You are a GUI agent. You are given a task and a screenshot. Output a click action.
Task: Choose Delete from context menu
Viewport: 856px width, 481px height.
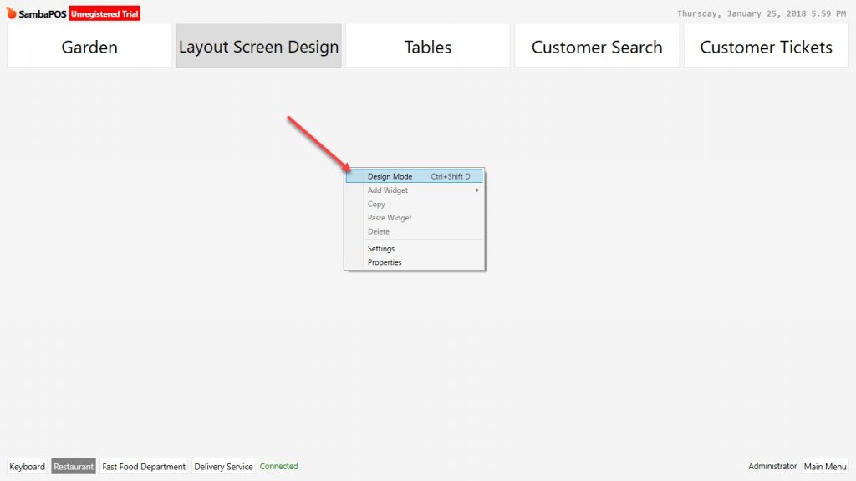point(415,232)
